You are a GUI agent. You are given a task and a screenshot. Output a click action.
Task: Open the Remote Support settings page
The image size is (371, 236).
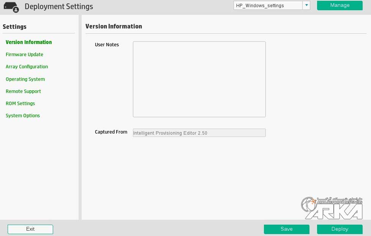click(x=23, y=91)
